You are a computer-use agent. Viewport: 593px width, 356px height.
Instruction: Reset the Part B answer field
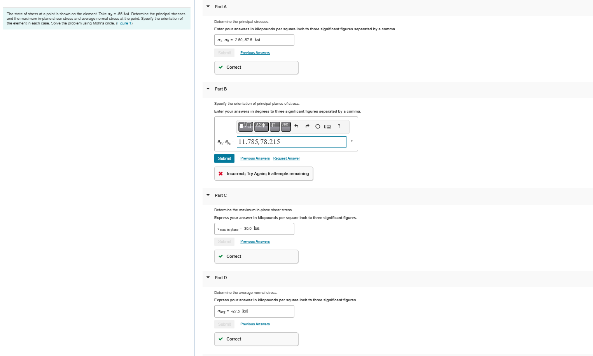(318, 126)
